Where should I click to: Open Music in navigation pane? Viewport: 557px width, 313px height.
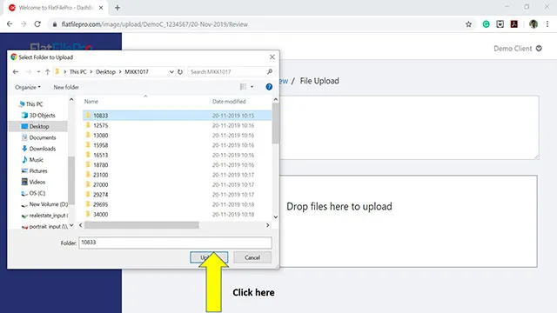click(33, 160)
